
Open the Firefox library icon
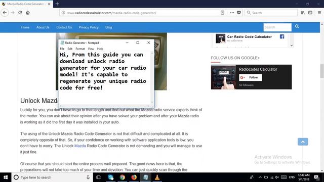303,13
